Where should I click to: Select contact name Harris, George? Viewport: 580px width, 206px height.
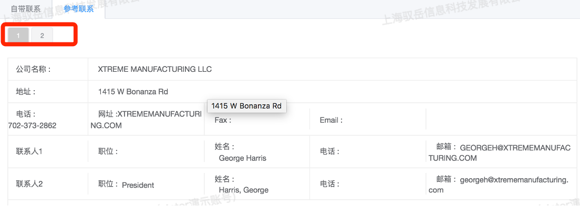(x=244, y=190)
